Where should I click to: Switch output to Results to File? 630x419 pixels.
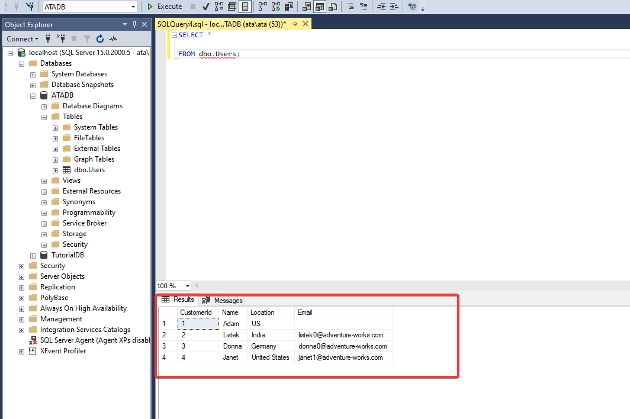coord(333,7)
